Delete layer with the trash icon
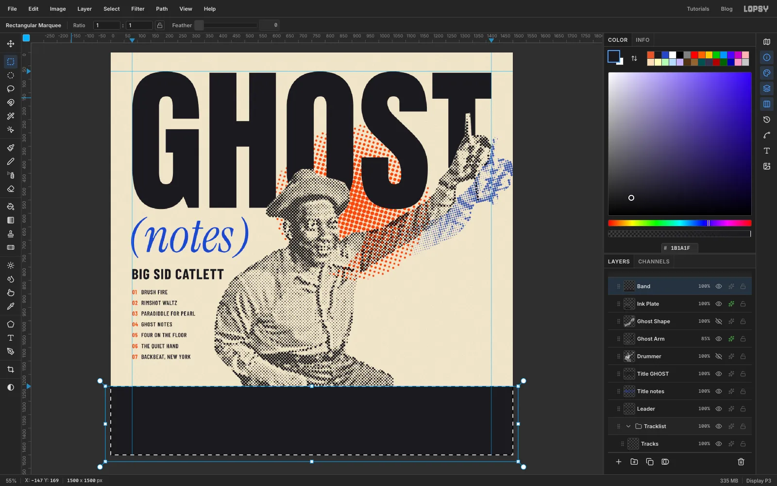 (x=741, y=462)
